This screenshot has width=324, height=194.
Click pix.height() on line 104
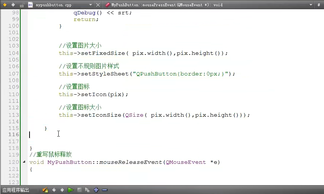pos(200,53)
